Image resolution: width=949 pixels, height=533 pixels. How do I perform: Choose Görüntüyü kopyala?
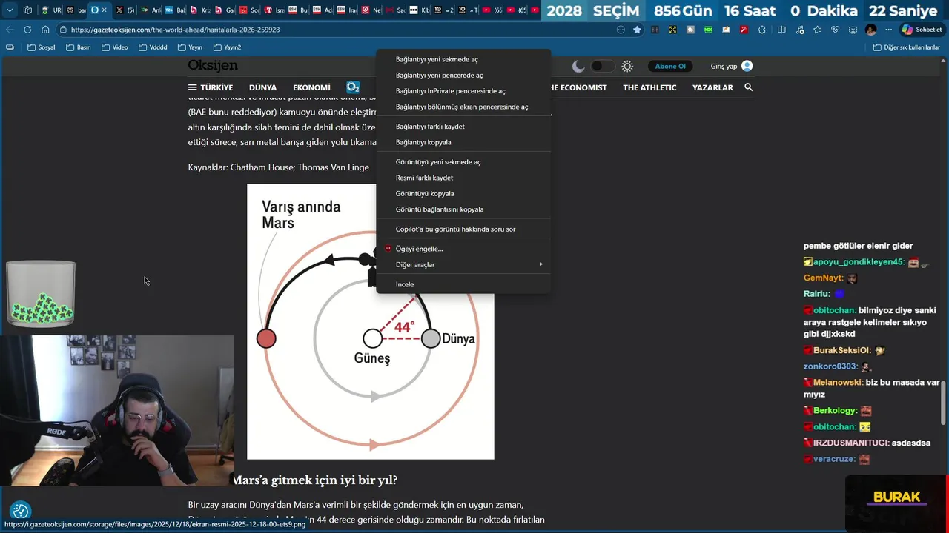click(x=463, y=193)
